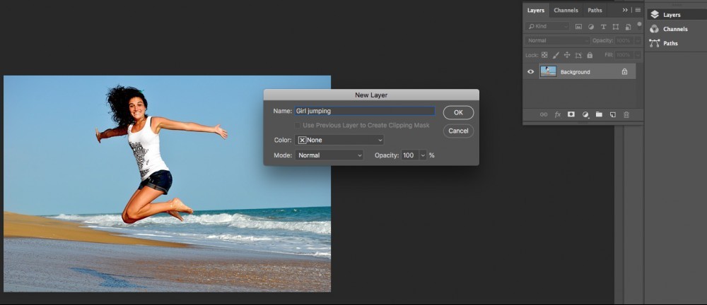Hide the Background layer with eye icon
The image size is (707, 305).
point(531,72)
